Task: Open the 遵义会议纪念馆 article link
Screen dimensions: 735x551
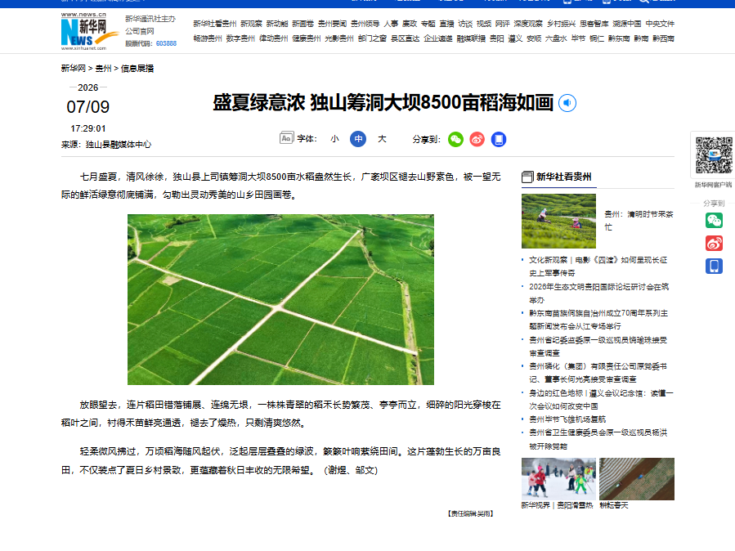Action: (601, 400)
